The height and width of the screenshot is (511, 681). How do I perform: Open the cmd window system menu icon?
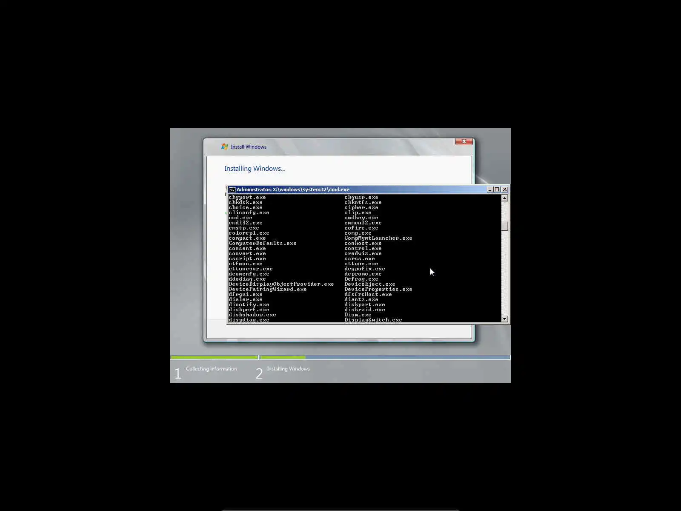pos(232,189)
